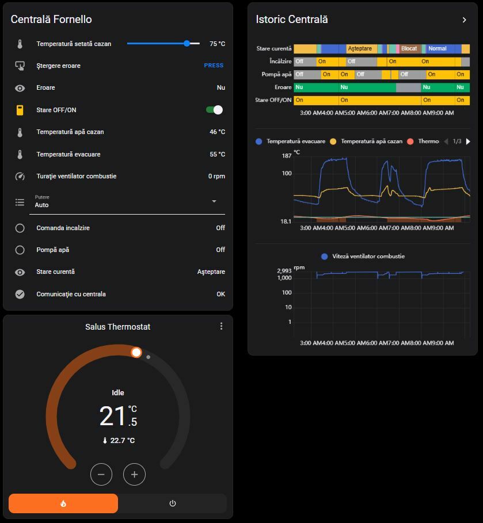Select heat mode flame tab on thermostat
Viewport: 483px width, 523px height.
pyautogui.click(x=63, y=503)
